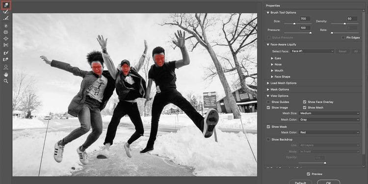Uncheck the Show Mesh checkbox
Screen dimensions: 368x184
tap(305, 107)
